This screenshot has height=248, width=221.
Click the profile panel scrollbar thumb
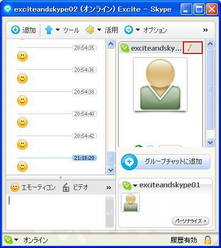[x=210, y=89]
